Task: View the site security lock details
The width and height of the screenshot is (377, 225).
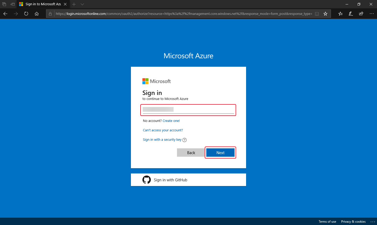Action: point(50,14)
